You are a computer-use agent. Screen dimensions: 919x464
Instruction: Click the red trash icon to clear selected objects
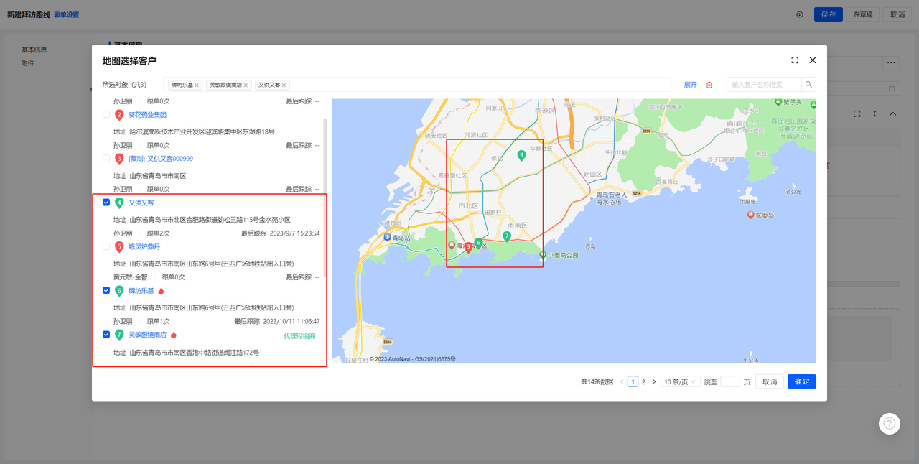(709, 85)
